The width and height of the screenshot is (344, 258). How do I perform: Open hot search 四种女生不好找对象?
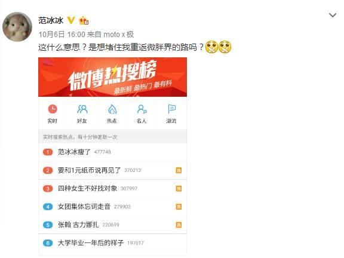(112, 188)
